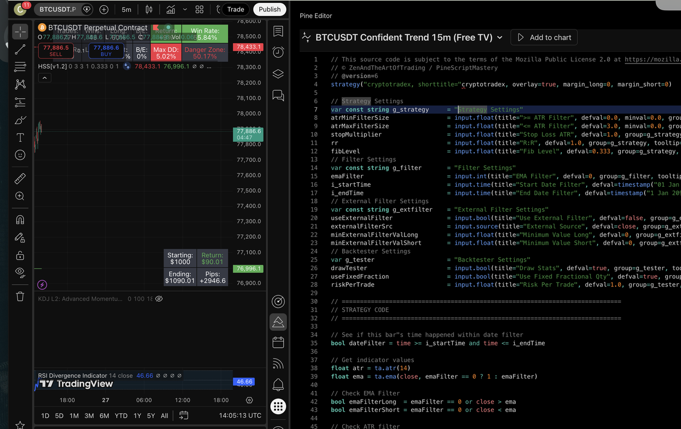Click the favorites star icon in left toolbar

coord(20,424)
